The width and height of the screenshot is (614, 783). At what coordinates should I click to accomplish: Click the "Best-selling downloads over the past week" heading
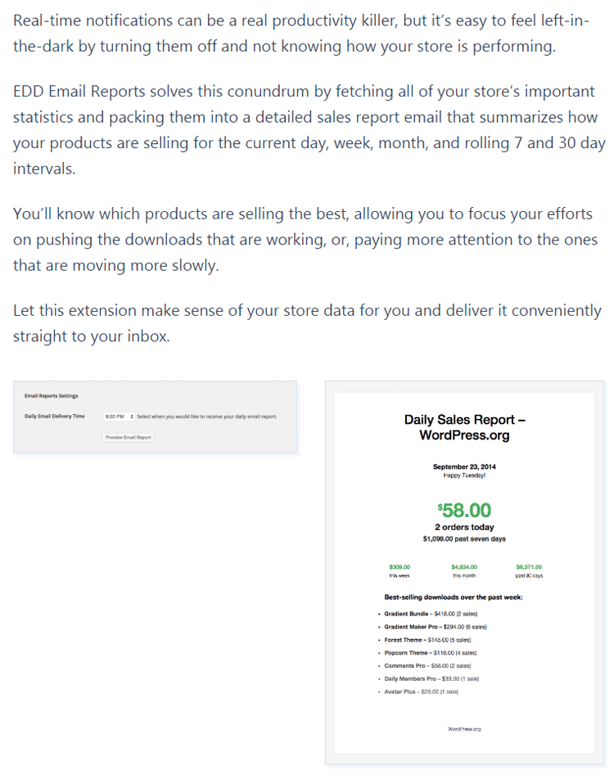453,597
